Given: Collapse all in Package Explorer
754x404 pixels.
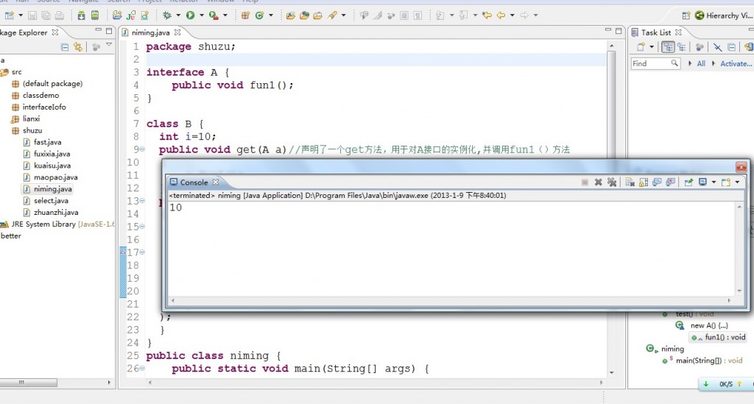Looking at the screenshot, I should pos(65,47).
